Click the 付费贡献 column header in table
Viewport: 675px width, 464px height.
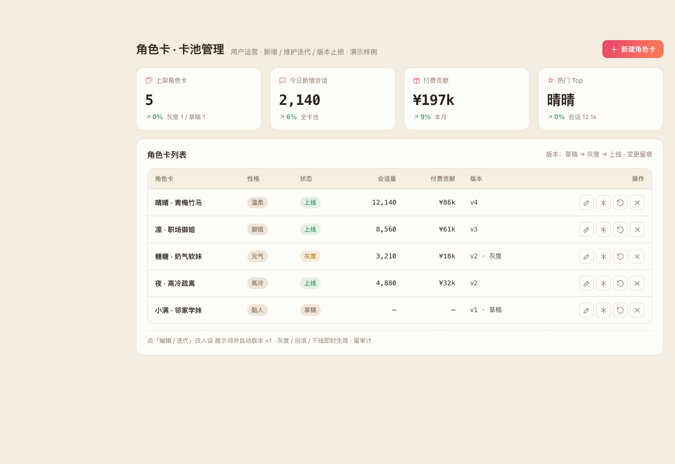point(443,179)
